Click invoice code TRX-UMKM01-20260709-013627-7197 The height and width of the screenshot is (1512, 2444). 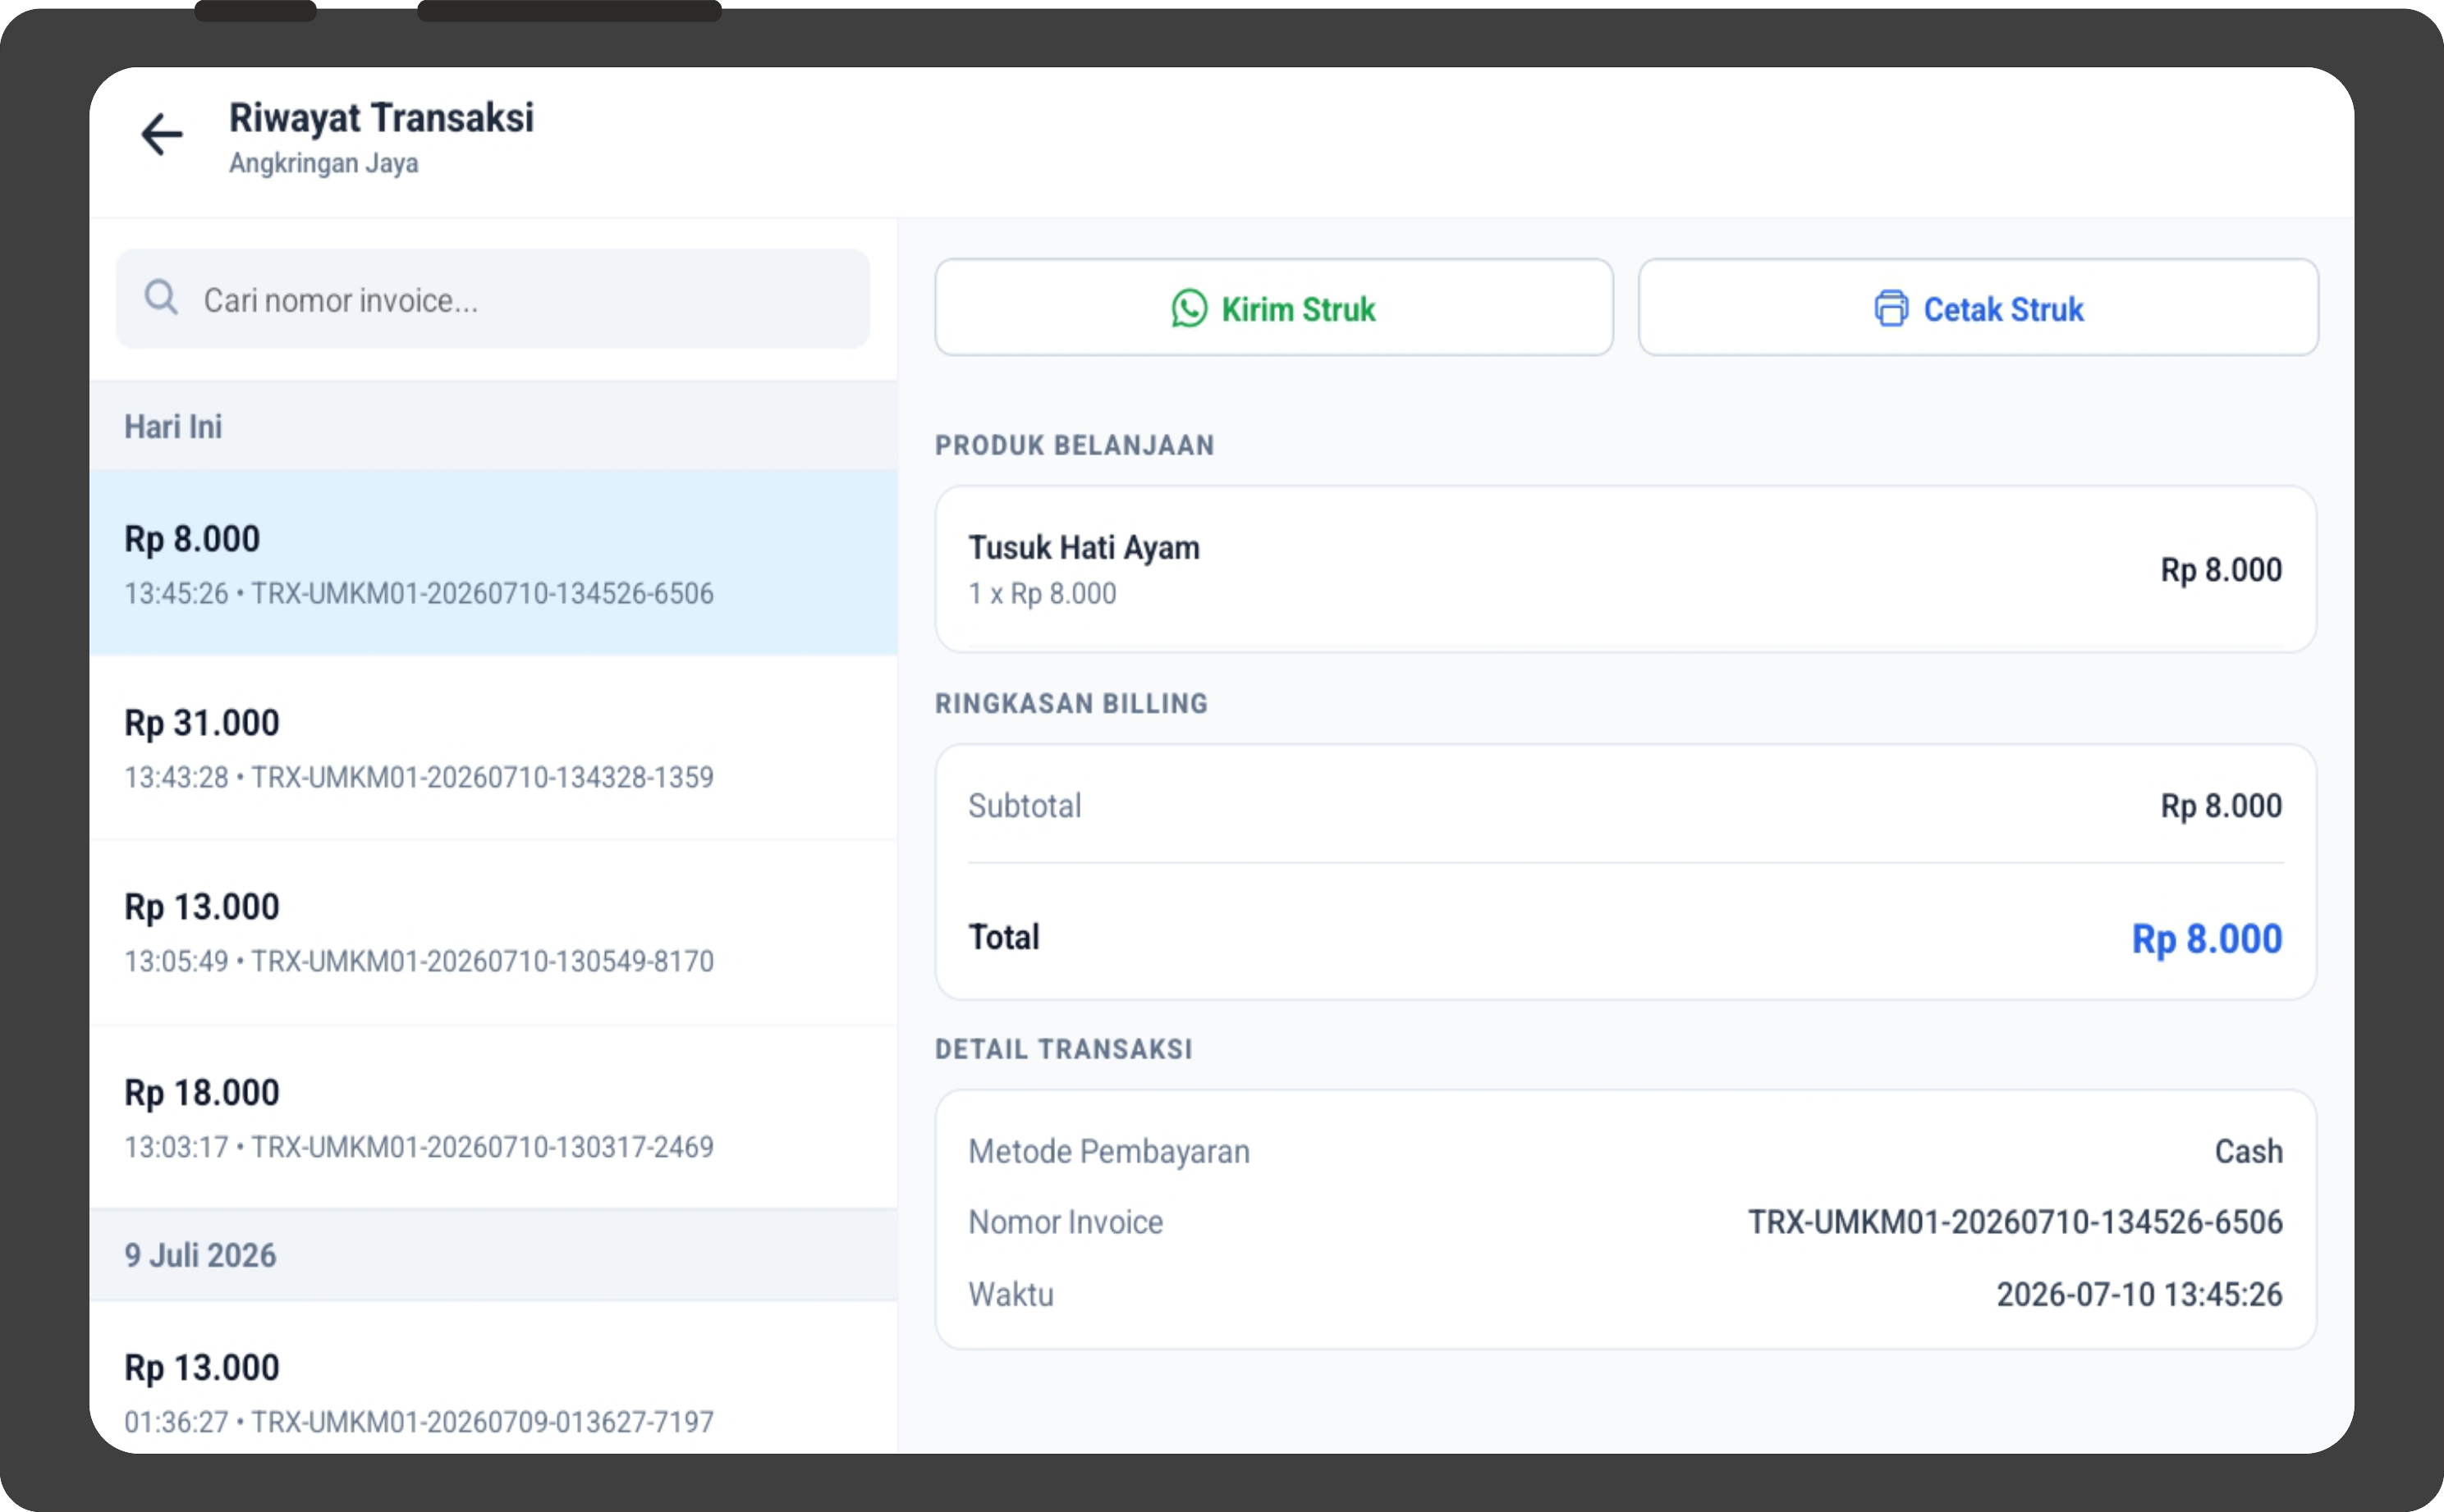click(x=482, y=1422)
